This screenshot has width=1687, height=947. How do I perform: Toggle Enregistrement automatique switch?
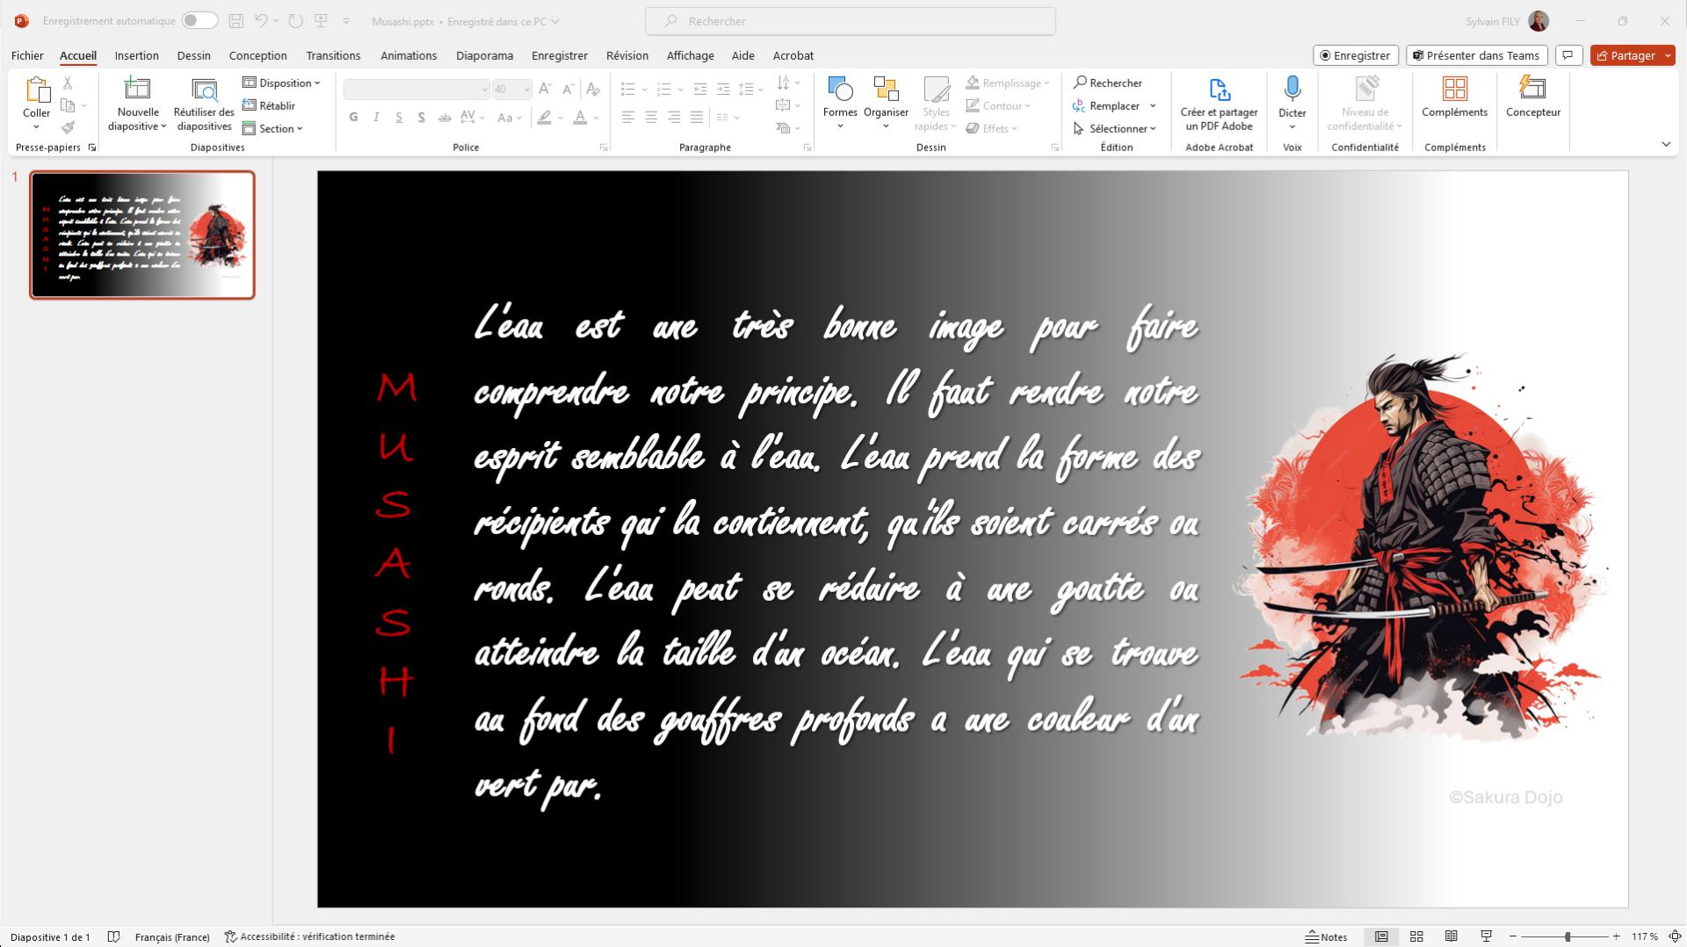(199, 20)
